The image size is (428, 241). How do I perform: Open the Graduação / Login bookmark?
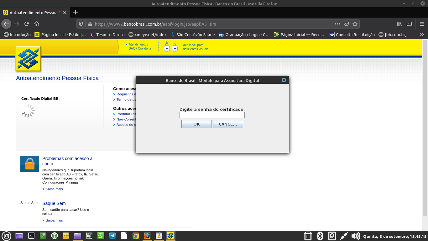244,35
